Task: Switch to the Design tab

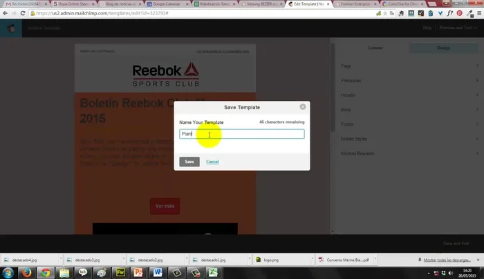Action: [x=443, y=48]
